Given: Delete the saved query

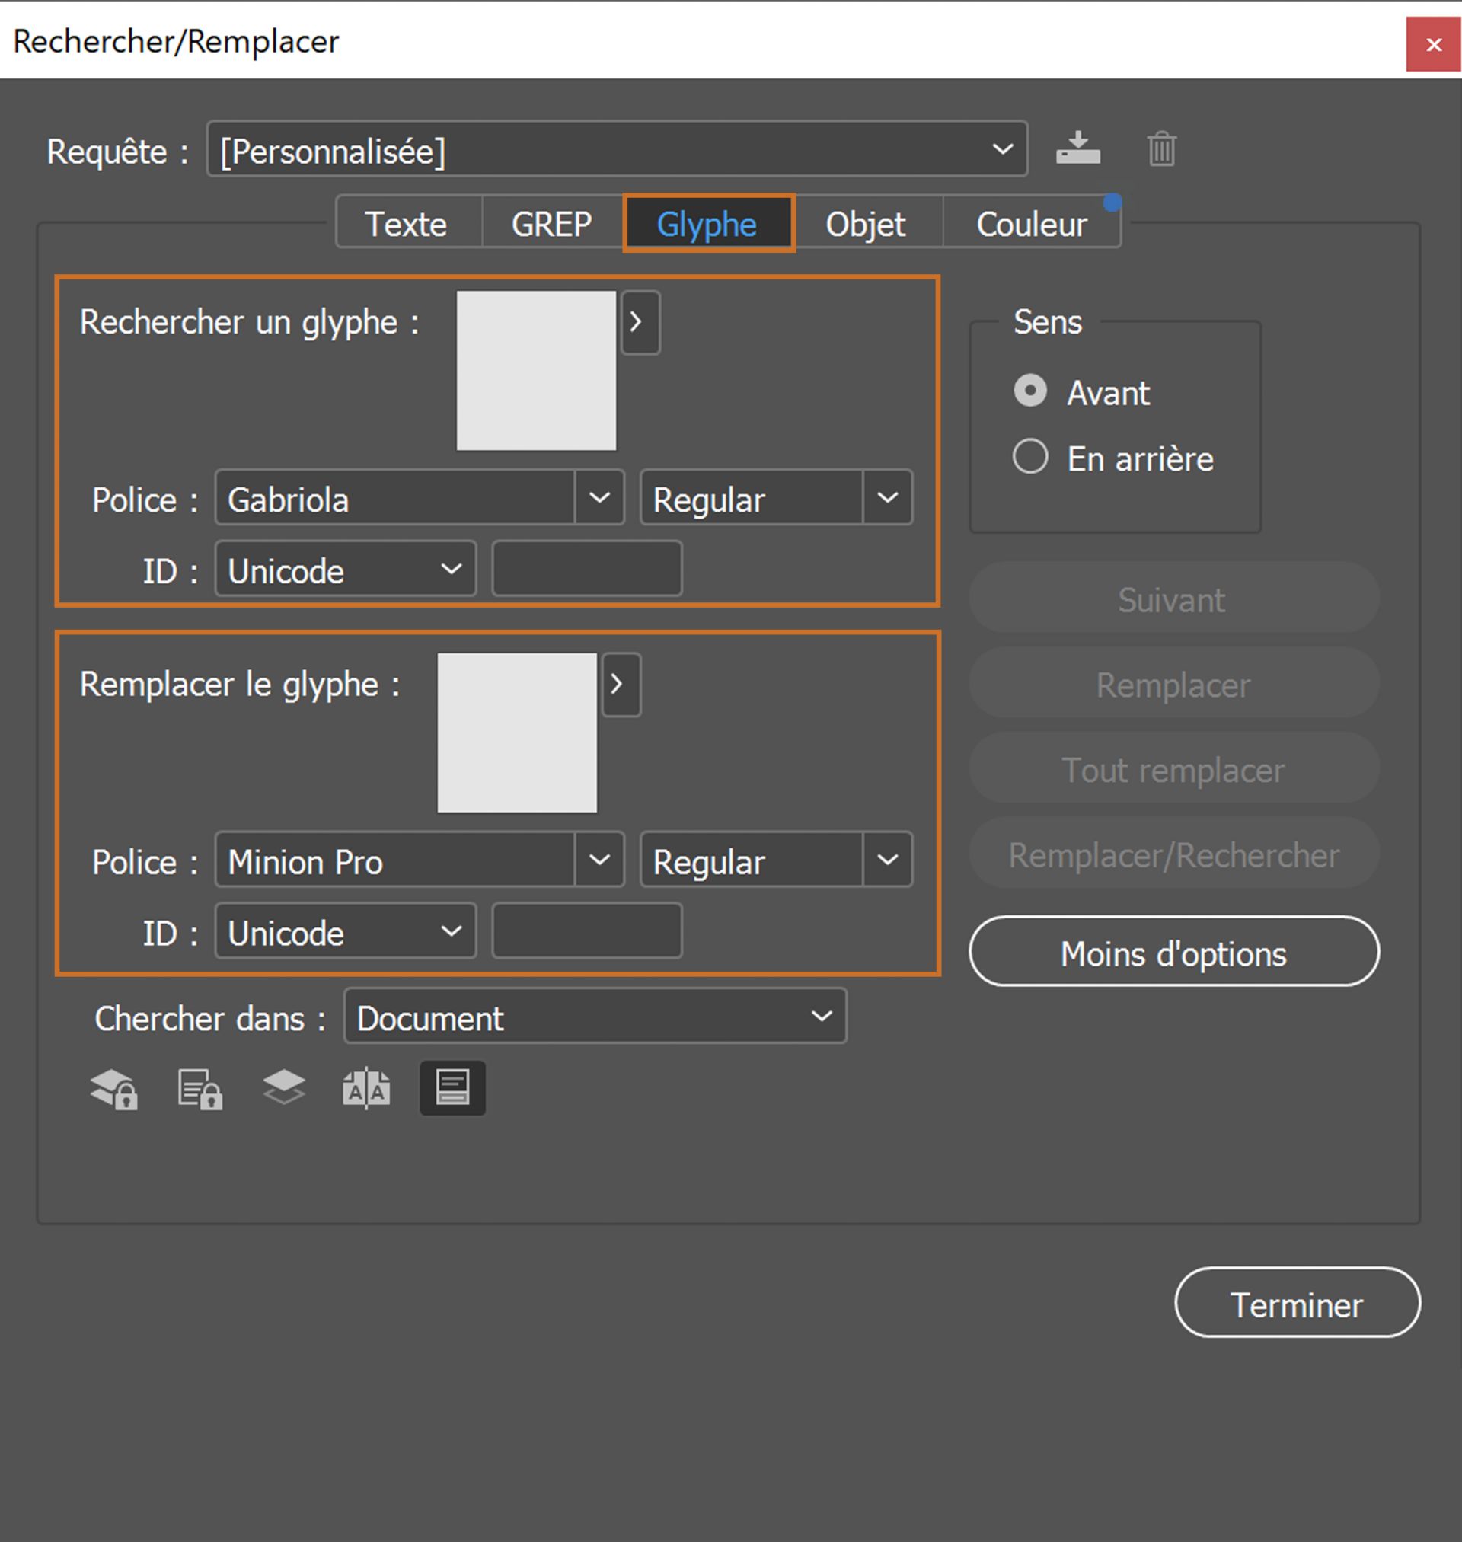Looking at the screenshot, I should tap(1161, 149).
